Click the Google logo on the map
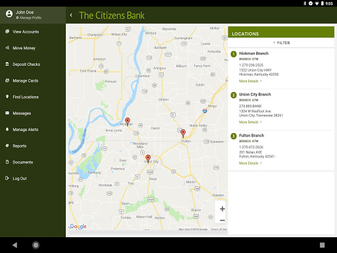Viewport: 337px width, 253px height. pyautogui.click(x=78, y=227)
